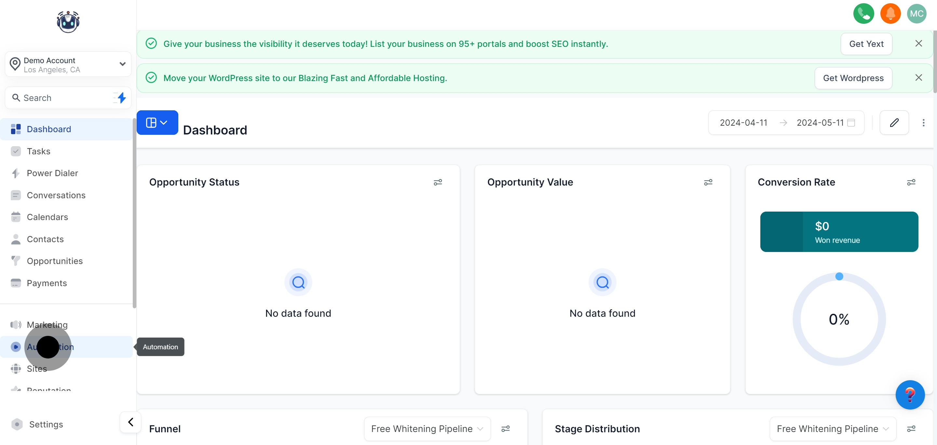Open the blue dashboard layout dropdown

click(x=157, y=123)
